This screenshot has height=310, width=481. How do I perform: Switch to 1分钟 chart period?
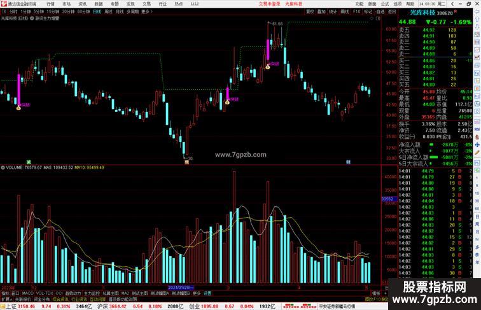pyautogui.click(x=25, y=11)
